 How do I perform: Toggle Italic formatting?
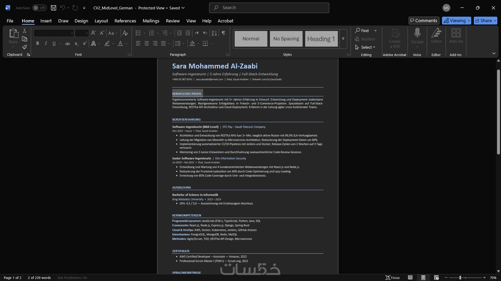click(46, 43)
